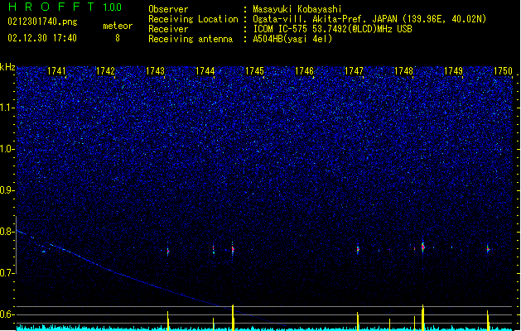Image resolution: width=521 pixels, height=331 pixels.
Task: Click the 1744 time marker
Action: (205, 71)
